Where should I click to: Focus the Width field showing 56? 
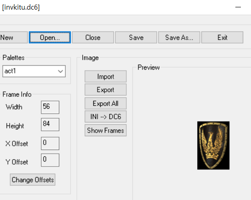pos(50,107)
